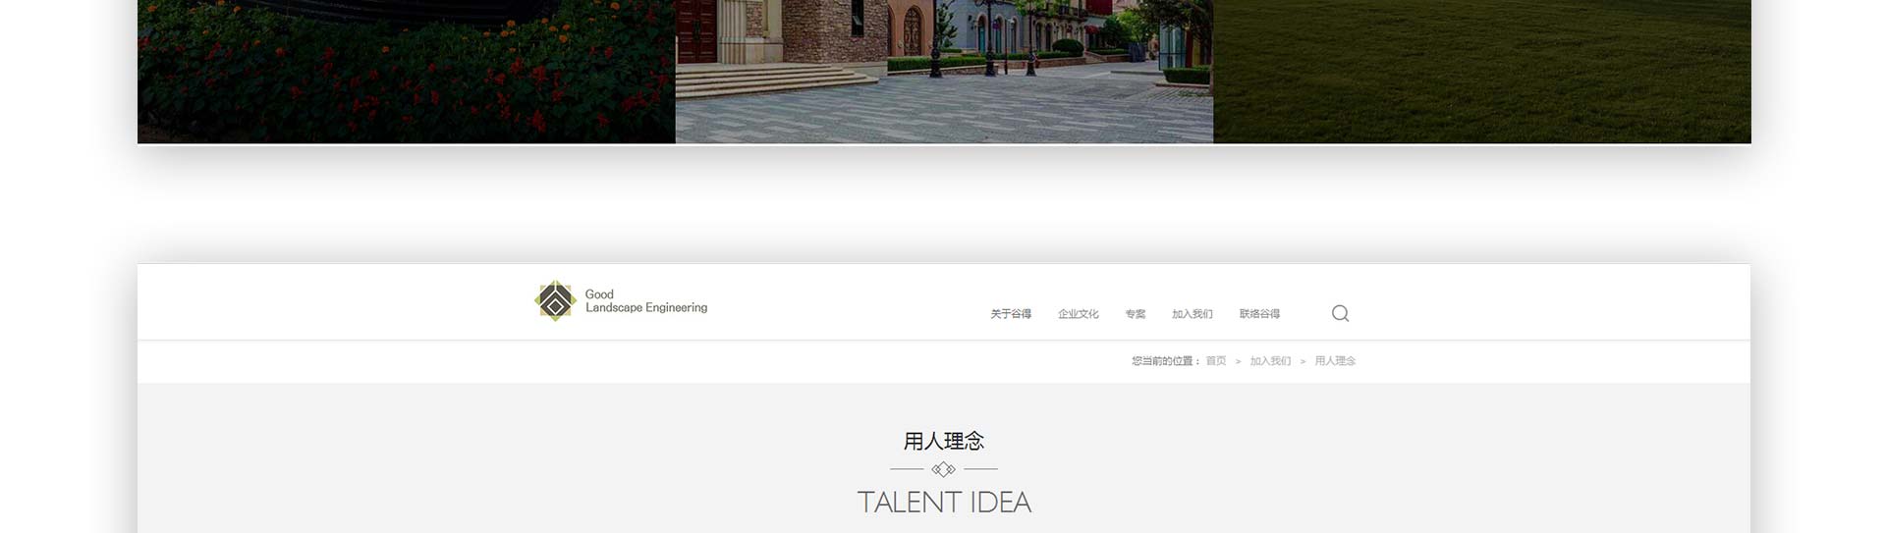
Task: Click the diamond-shaped Good Landscape logo icon
Action: (x=555, y=300)
